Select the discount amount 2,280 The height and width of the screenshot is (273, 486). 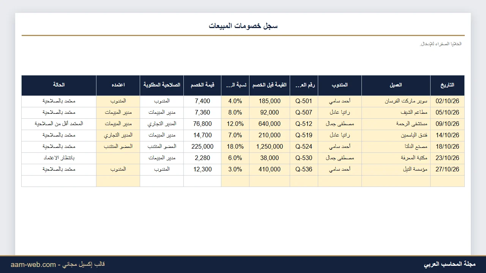pos(202,158)
